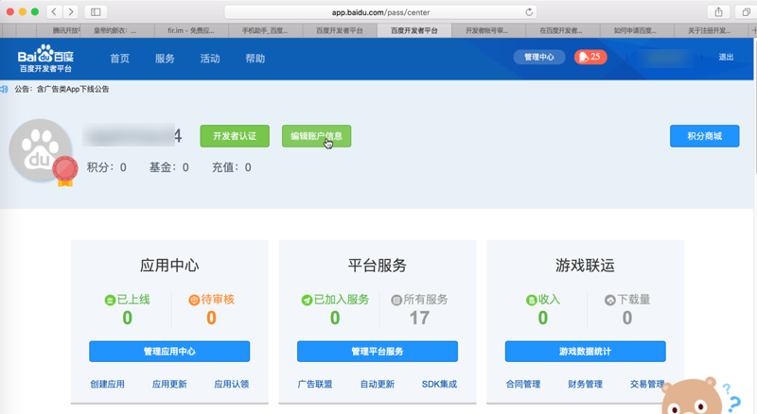
Task: Click the app.baidu.com address bar
Action: [380, 12]
